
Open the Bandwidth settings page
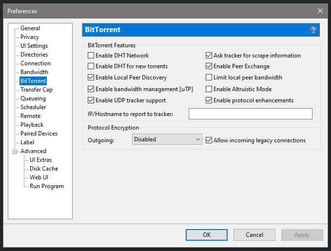click(x=34, y=72)
